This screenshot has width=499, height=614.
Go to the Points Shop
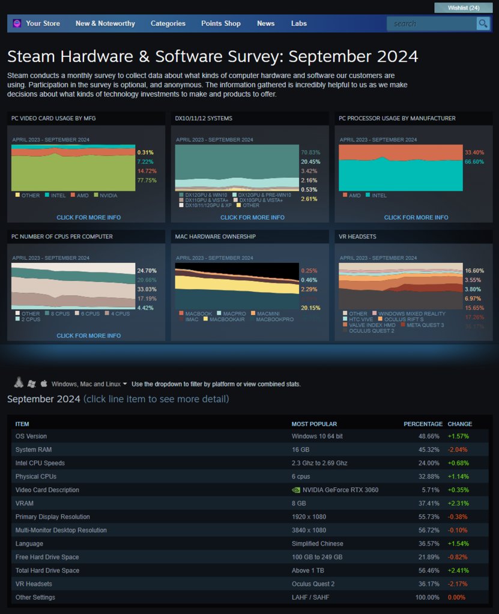pyautogui.click(x=221, y=23)
